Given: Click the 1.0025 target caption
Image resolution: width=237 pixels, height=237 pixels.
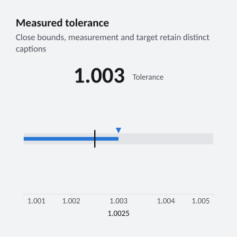Looking at the screenshot, I should point(118,213).
